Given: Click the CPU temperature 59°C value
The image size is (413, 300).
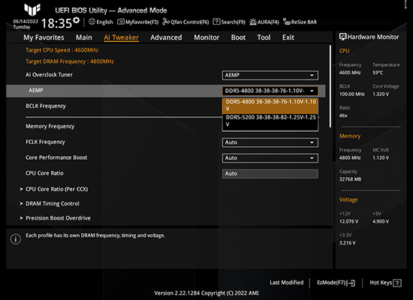Looking at the screenshot, I should (378, 73).
